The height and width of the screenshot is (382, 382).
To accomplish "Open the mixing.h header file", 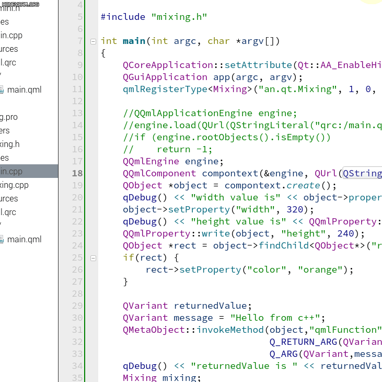I will 10,144.
